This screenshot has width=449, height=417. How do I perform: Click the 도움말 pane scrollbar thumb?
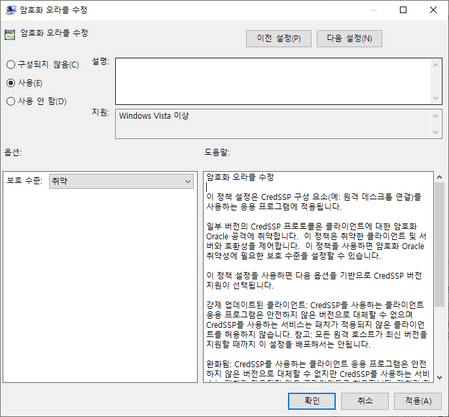click(439, 245)
